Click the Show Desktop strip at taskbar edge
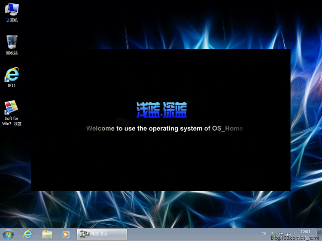The width and height of the screenshot is (322, 241). point(320,235)
